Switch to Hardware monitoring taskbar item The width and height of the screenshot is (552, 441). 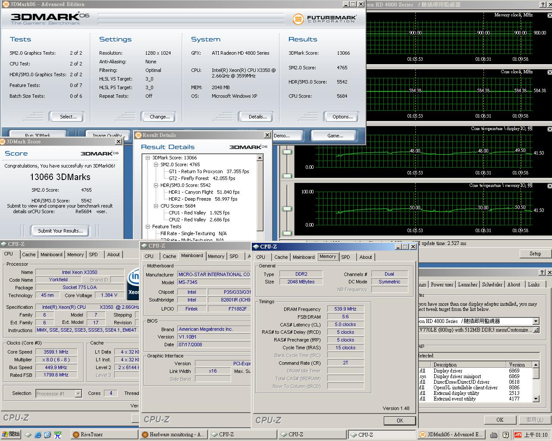point(174,435)
